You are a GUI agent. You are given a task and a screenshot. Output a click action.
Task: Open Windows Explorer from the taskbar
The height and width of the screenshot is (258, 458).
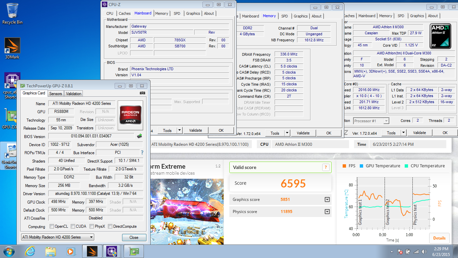point(51,251)
